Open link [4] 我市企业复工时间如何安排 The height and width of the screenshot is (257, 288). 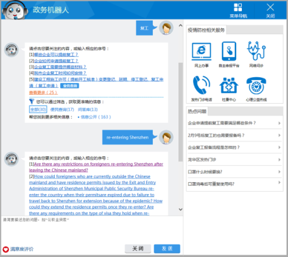tap(60, 73)
